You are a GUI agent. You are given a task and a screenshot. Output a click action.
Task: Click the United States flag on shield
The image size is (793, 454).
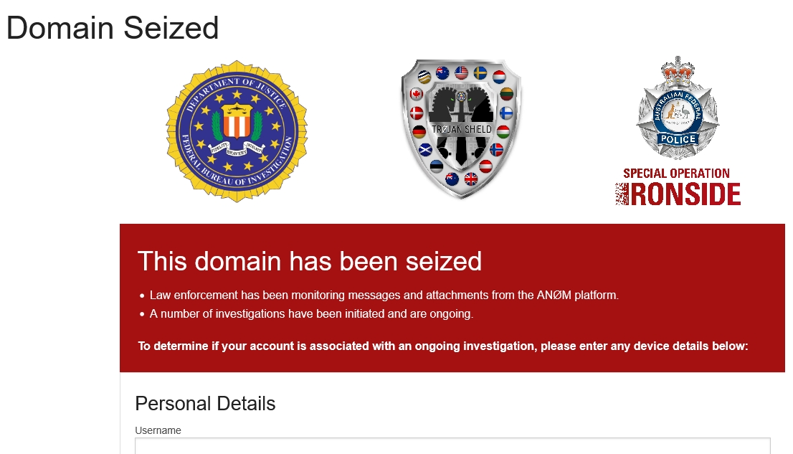[x=461, y=72]
